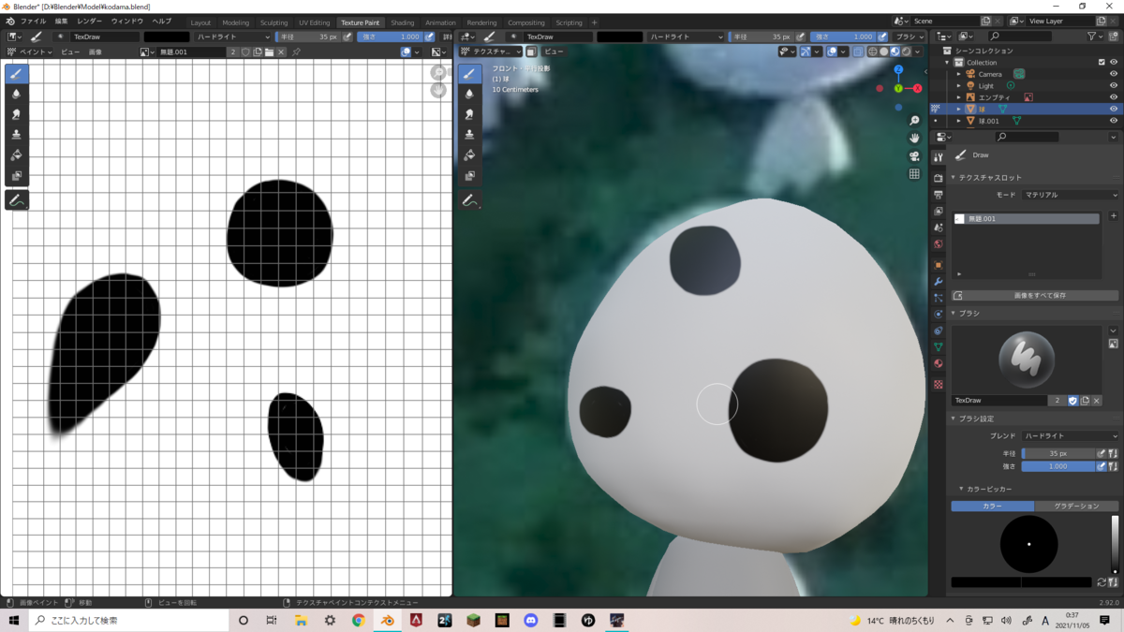
Task: Select the Draw tool in 3D viewport toolbar
Action: pos(470,73)
